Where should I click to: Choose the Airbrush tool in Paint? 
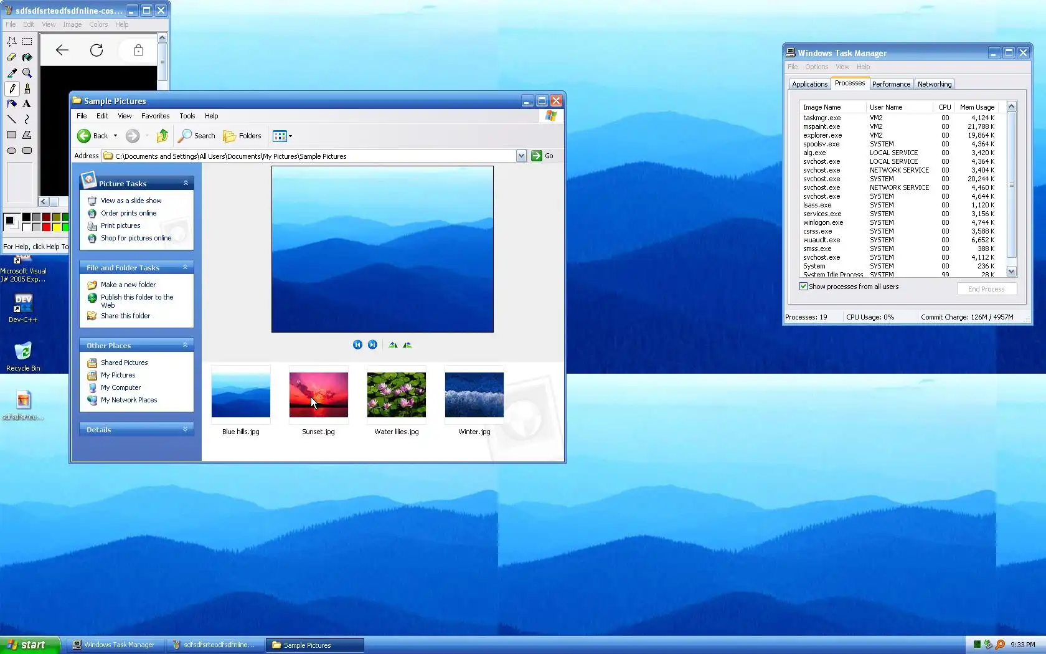[12, 104]
